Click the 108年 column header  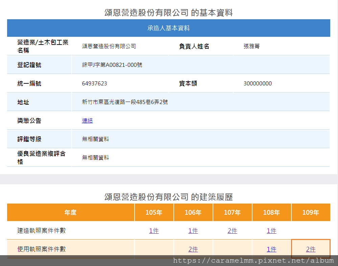pos(272,212)
